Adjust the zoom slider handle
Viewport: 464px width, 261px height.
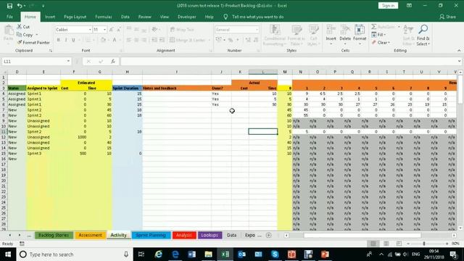click(424, 244)
